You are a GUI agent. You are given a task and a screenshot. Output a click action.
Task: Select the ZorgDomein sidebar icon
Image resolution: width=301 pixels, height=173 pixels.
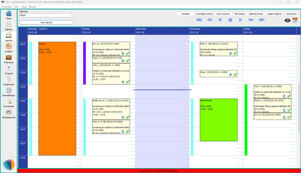(x=9, y=81)
